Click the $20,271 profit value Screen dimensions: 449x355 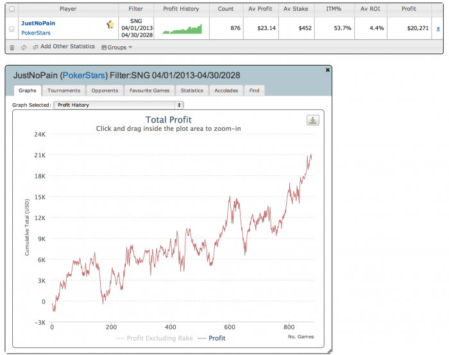418,28
